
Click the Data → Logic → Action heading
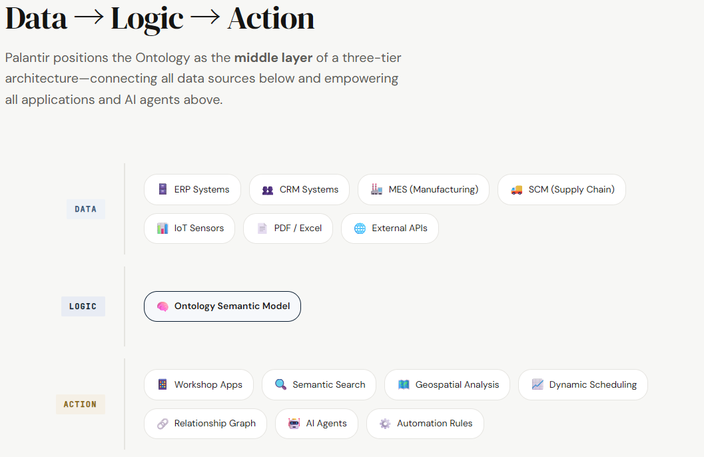click(x=160, y=19)
